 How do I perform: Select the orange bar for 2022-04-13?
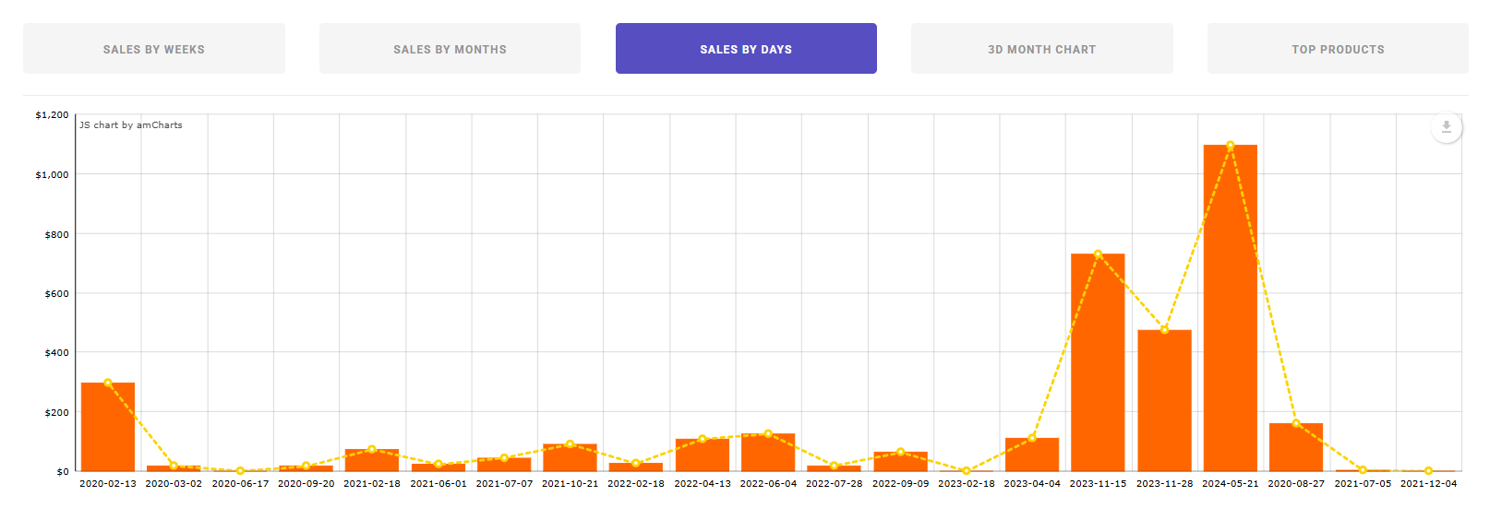click(703, 455)
